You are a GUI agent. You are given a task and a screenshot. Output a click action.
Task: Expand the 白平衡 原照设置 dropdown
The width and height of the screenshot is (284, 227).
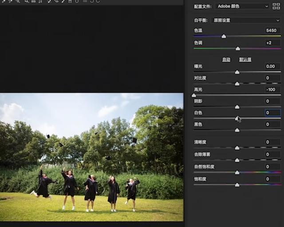(x=246, y=20)
